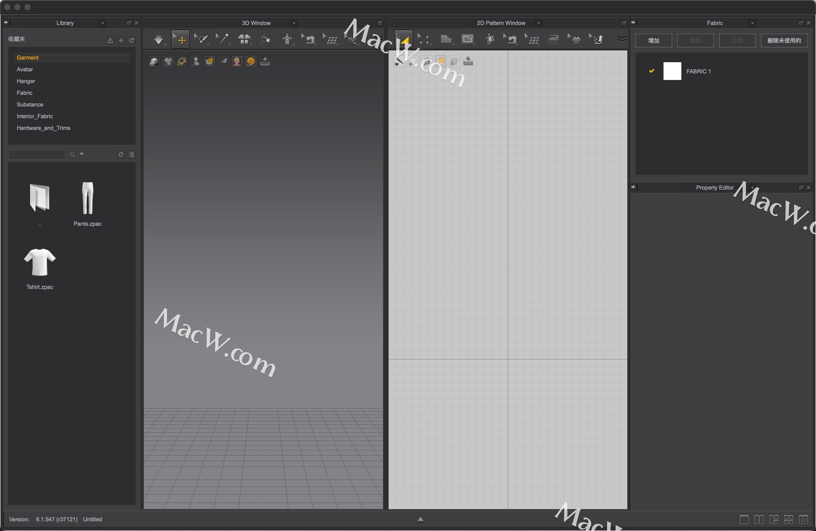Select the Steam iron tool
The image size is (816, 531).
pos(553,39)
